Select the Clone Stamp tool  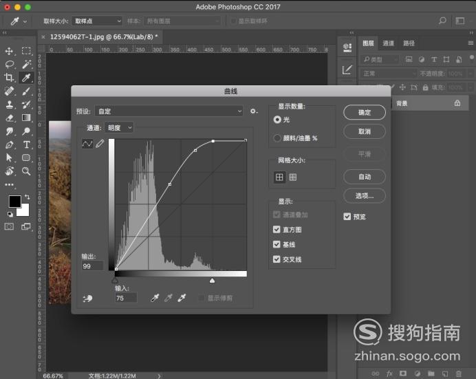pyautogui.click(x=9, y=105)
